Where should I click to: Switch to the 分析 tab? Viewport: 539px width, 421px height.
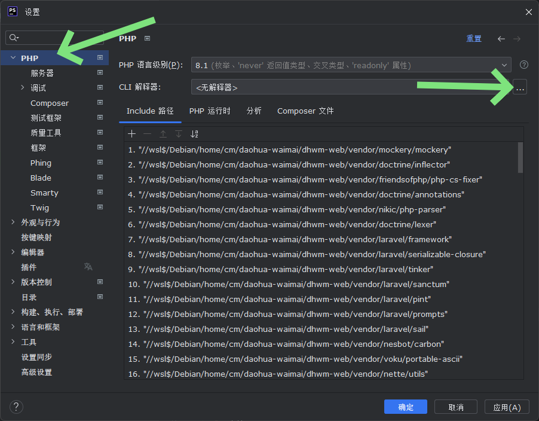(x=254, y=111)
